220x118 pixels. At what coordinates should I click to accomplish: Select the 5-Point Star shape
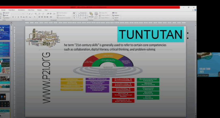(x=85, y=18)
